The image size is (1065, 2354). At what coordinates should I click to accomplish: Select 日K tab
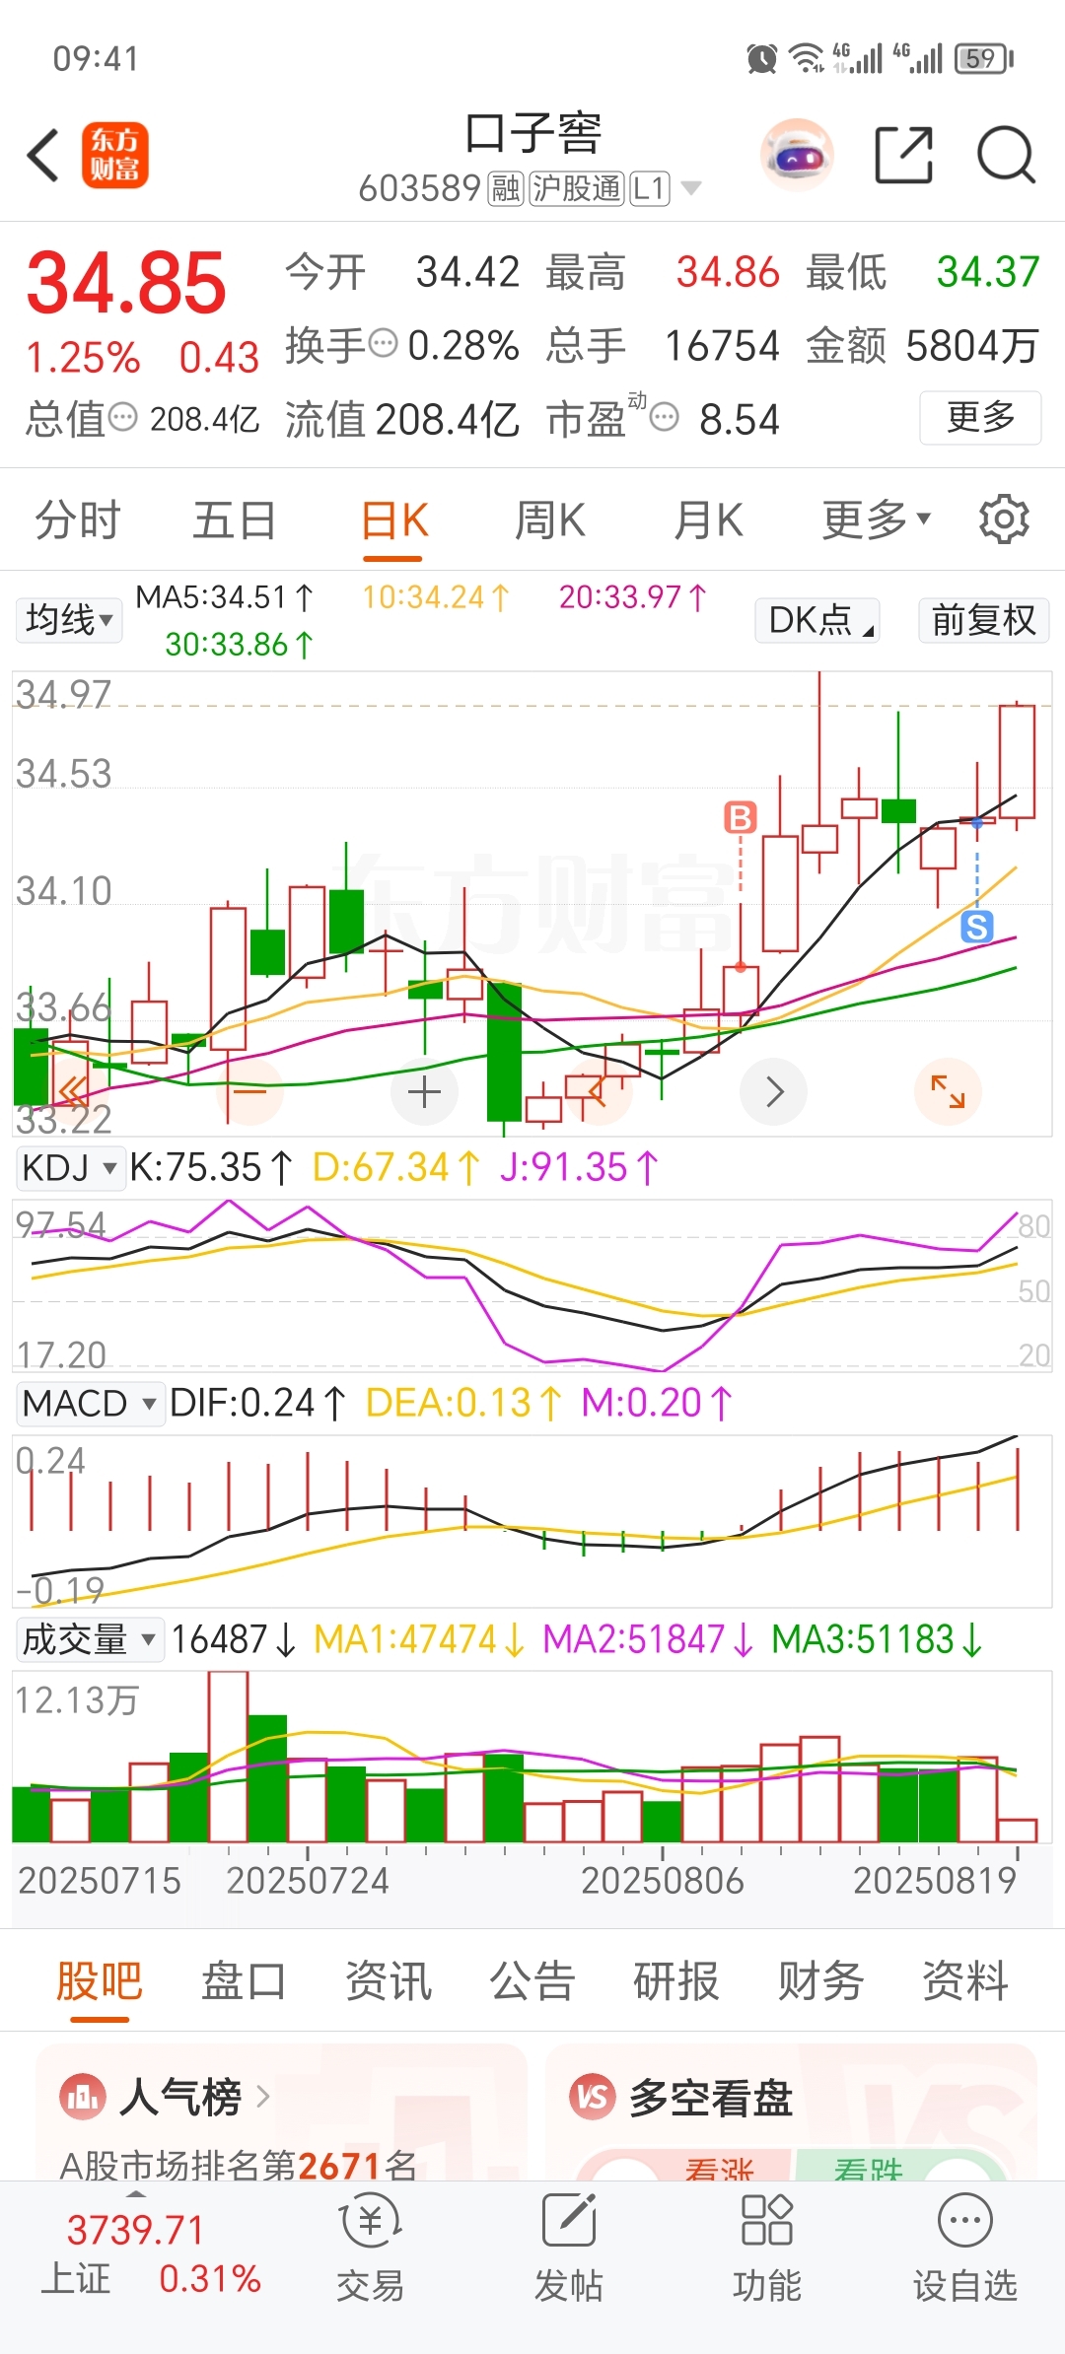(x=394, y=519)
